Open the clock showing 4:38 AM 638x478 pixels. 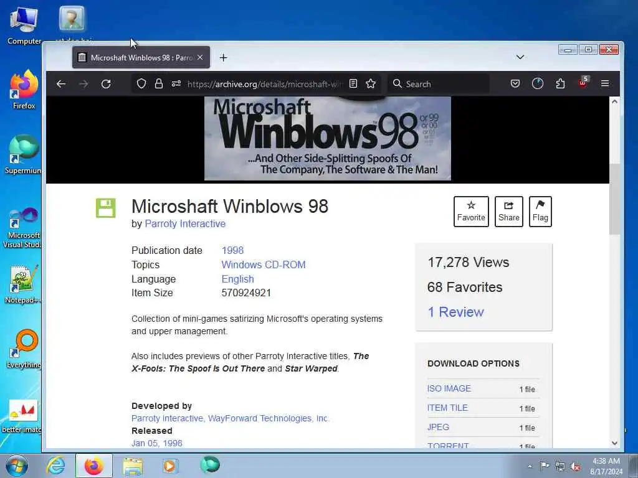click(x=606, y=466)
